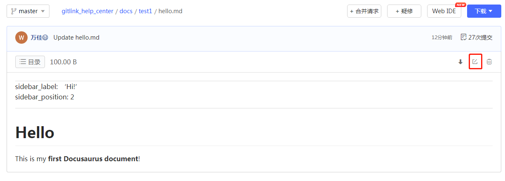This screenshot has width=505, height=181.
Task: Launch the Web IDE button
Action: click(444, 11)
